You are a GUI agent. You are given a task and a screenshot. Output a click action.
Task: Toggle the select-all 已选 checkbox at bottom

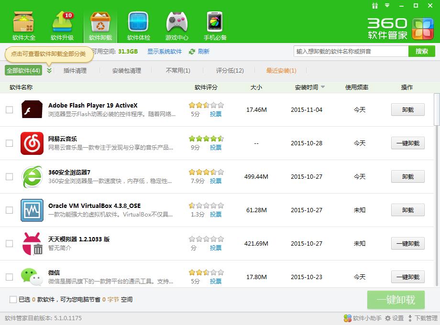click(13, 300)
